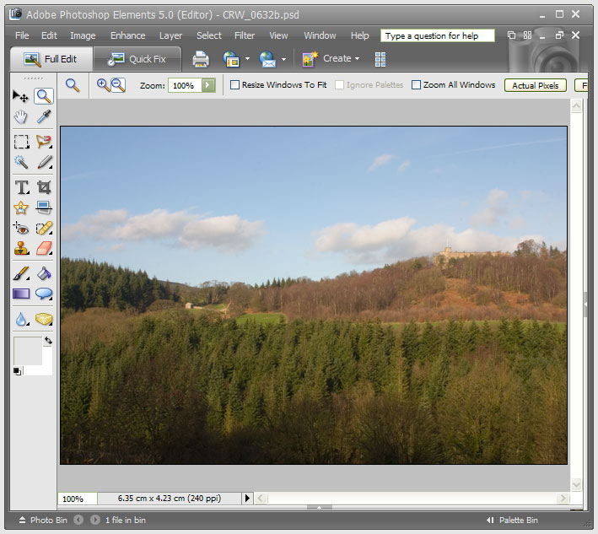The height and width of the screenshot is (534, 598).
Task: Go to previous file in Photo Bin
Action: point(78,520)
